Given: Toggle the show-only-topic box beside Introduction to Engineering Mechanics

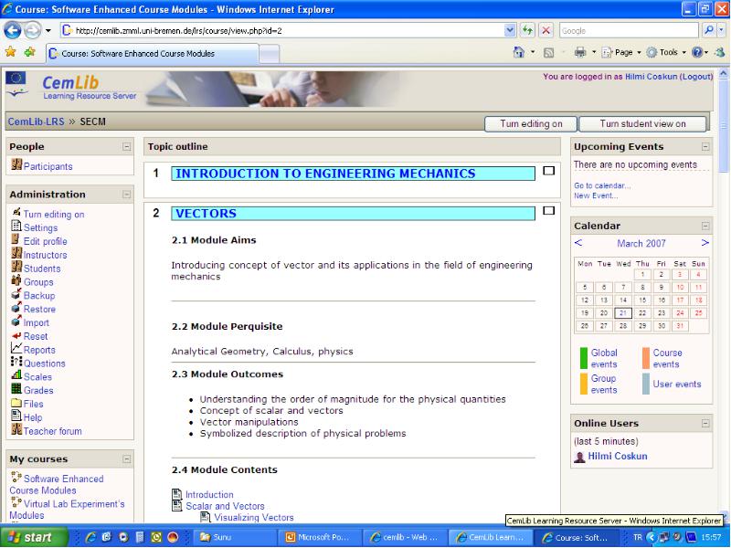Looking at the screenshot, I should tap(549, 171).
